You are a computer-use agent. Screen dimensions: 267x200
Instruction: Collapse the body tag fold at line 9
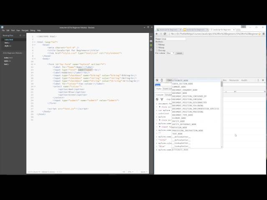[35, 59]
